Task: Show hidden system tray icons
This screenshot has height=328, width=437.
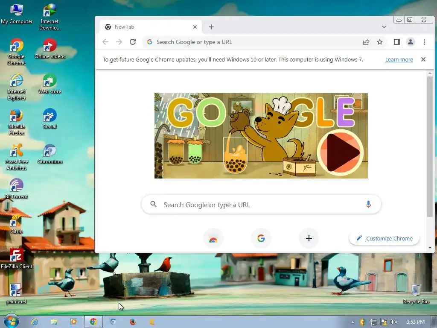Action: pyautogui.click(x=353, y=322)
